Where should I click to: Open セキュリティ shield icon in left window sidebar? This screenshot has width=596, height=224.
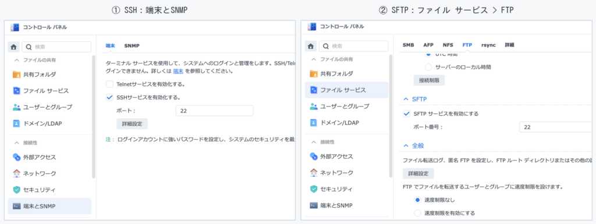pos(16,190)
